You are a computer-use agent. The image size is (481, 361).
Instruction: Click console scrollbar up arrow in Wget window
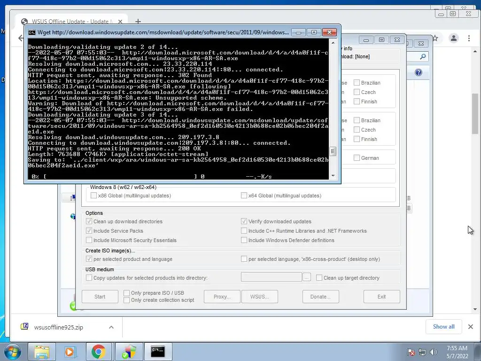333,42
